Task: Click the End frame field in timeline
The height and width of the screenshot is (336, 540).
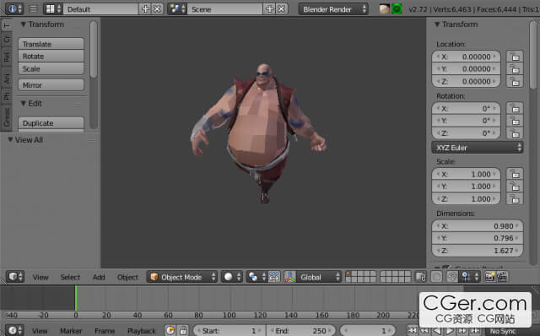Action: pos(301,330)
